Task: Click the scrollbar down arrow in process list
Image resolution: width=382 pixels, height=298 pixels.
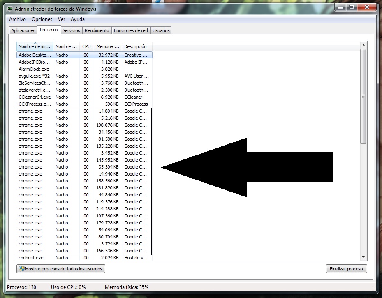Action: [363, 257]
